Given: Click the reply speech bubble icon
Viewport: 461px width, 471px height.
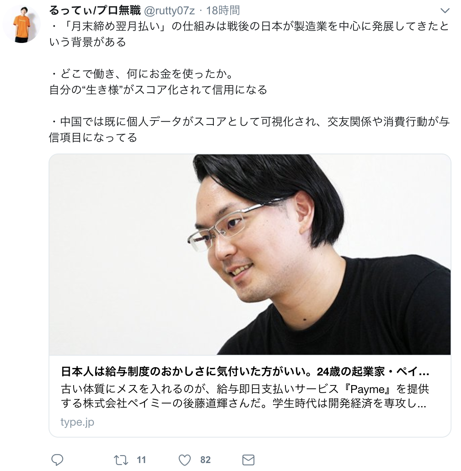Looking at the screenshot, I should coord(57,460).
